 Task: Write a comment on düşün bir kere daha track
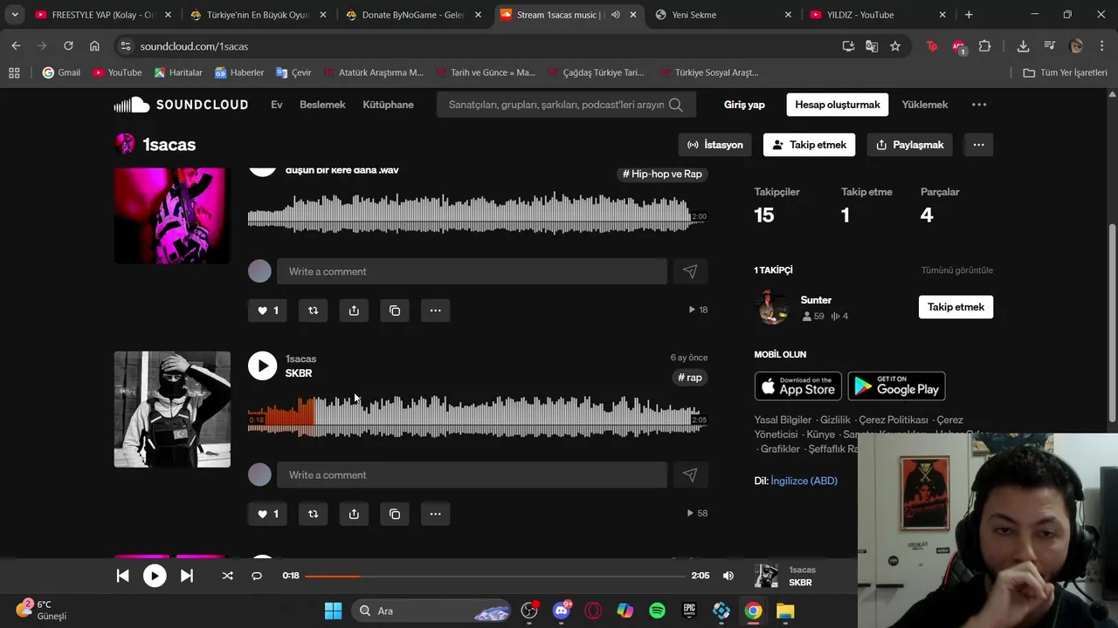pos(472,271)
